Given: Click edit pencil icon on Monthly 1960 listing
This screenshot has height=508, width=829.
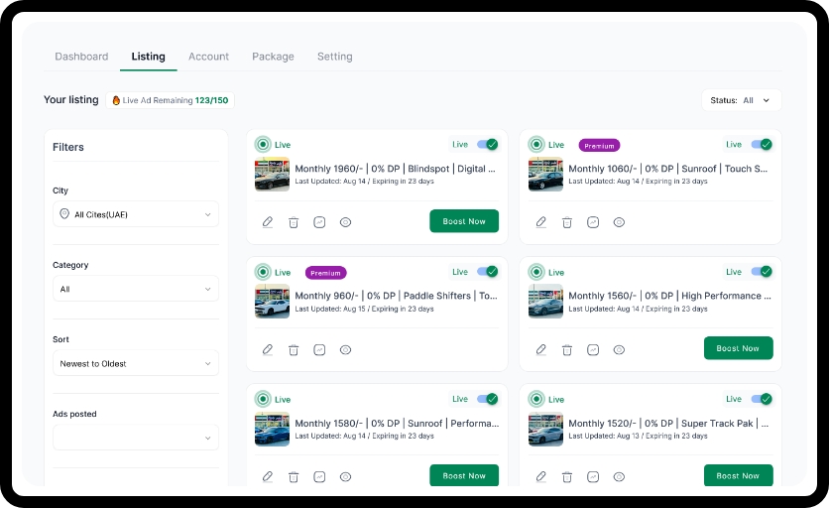Looking at the screenshot, I should pyautogui.click(x=268, y=222).
